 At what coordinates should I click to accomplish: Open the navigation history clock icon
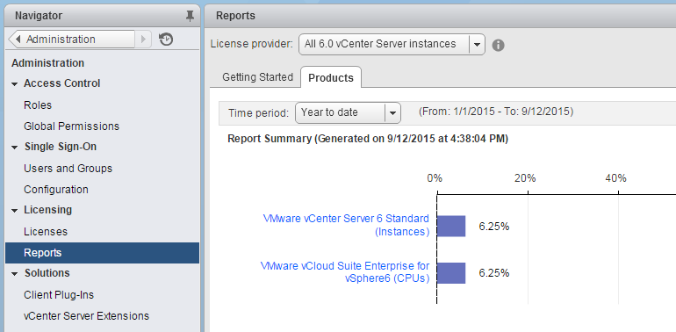coord(166,40)
